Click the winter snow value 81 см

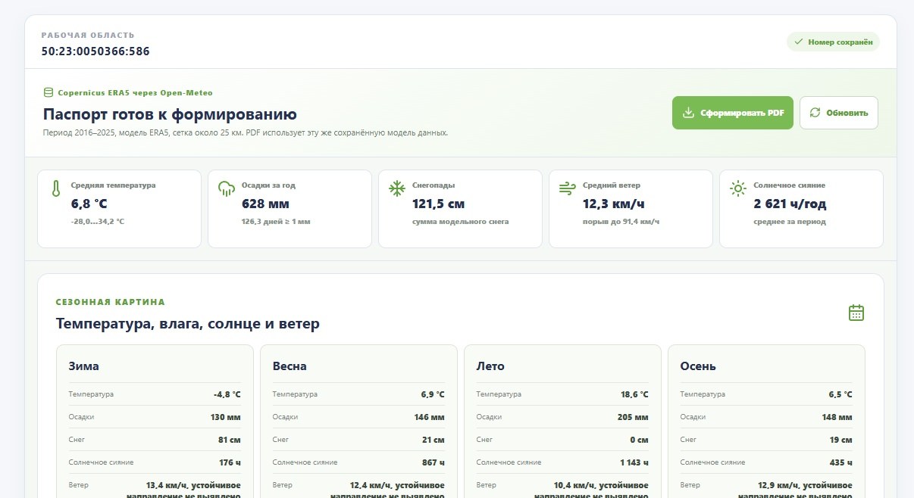(x=229, y=440)
